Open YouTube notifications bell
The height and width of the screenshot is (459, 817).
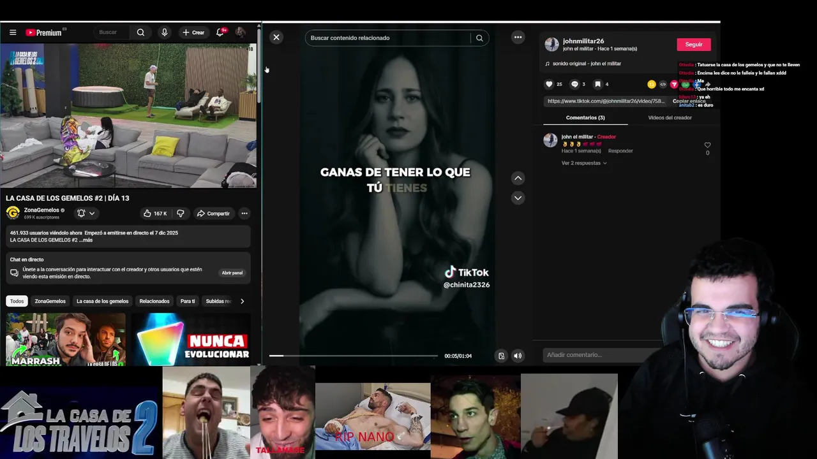[x=220, y=32]
